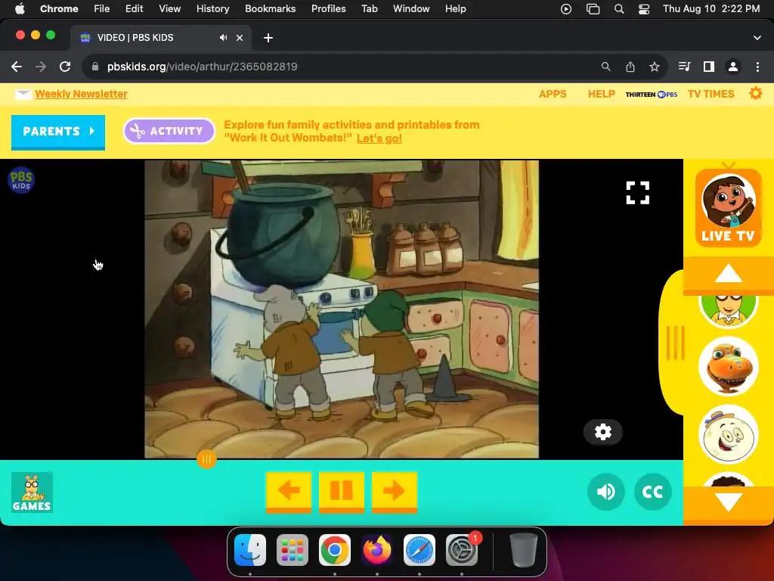Image resolution: width=774 pixels, height=581 pixels.
Task: Click the video progress scrubber handle
Action: (206, 459)
